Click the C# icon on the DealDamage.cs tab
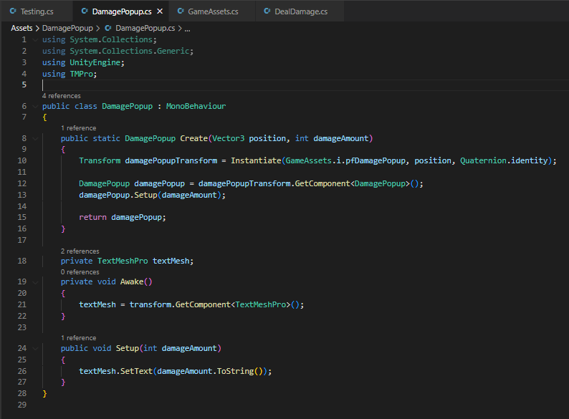 coord(267,11)
